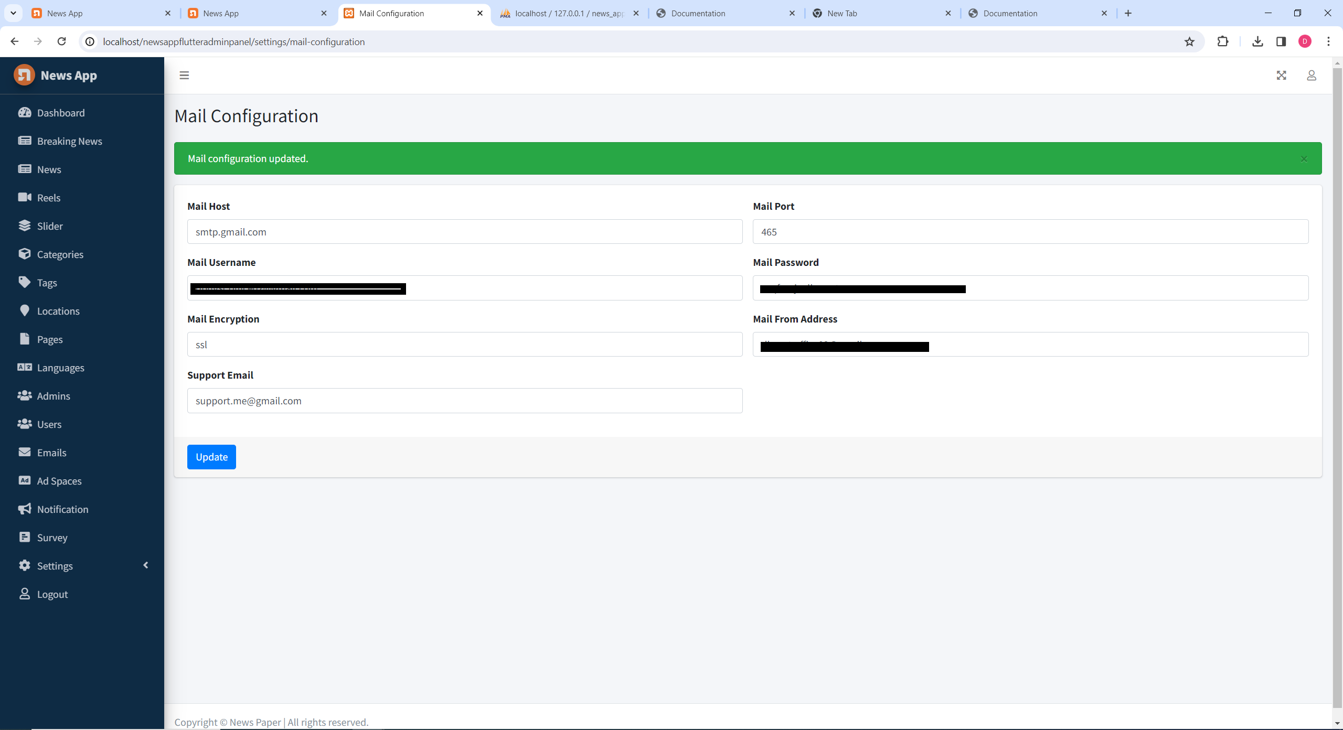
Task: Open Chrome three-dot menu
Action: 1328,41
